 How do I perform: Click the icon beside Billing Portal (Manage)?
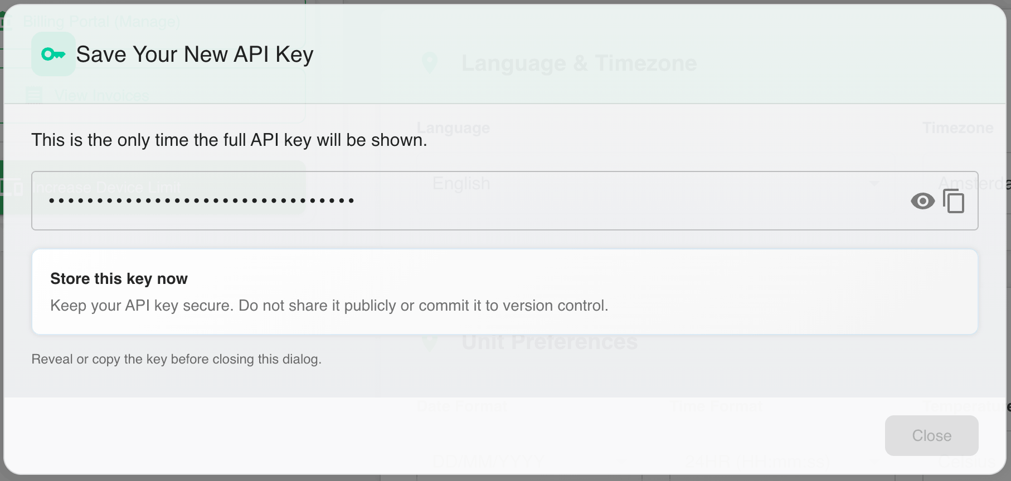tap(8, 21)
